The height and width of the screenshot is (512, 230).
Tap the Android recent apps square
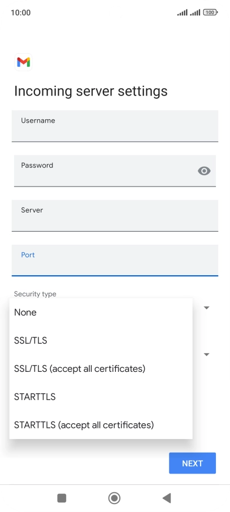point(62,498)
